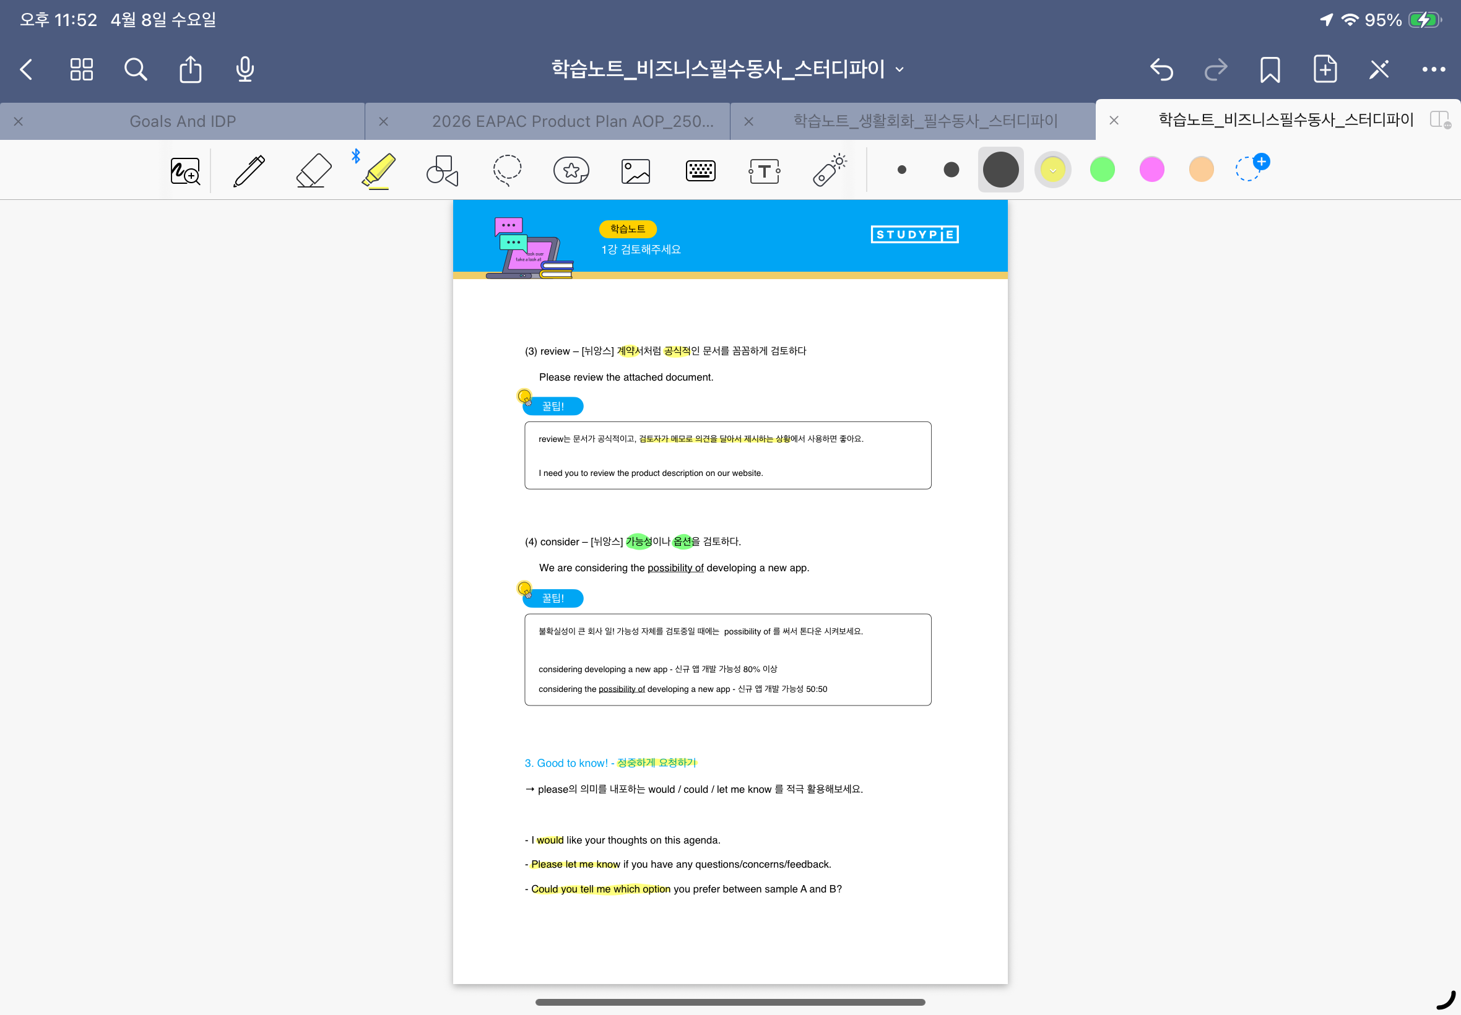
Task: Select the Image insert tool
Action: (x=635, y=170)
